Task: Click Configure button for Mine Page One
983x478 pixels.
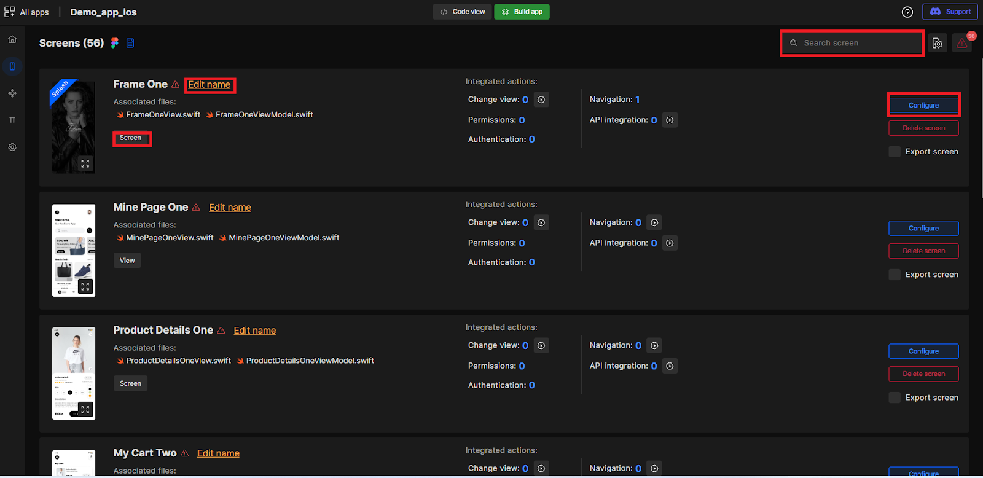Action: (923, 229)
